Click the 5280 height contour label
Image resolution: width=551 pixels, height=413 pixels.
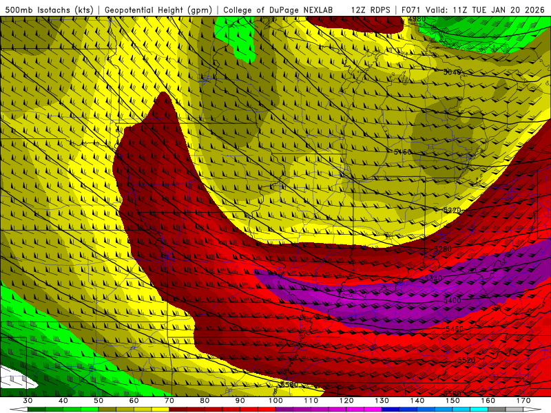coord(442,249)
